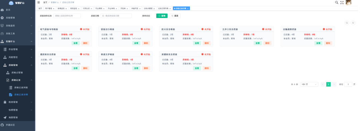
Task: Click the helmet logo at sidebar top
Action: coord(11,3)
